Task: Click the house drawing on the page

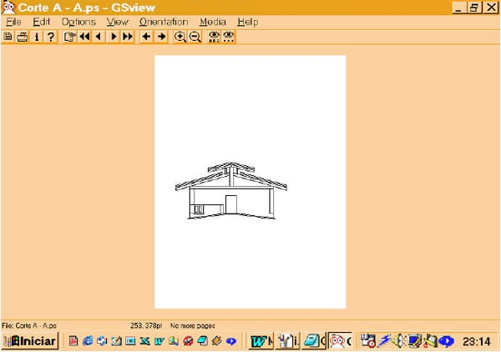Action: pos(231,190)
